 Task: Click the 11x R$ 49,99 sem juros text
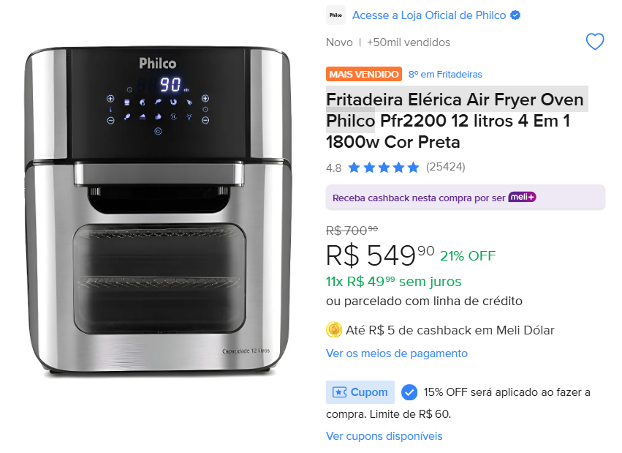(393, 282)
